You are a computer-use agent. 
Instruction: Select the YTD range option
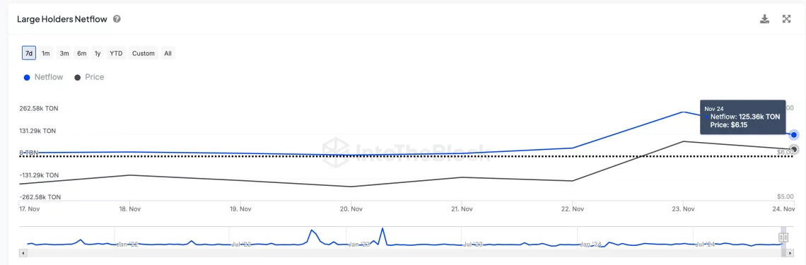tap(116, 53)
